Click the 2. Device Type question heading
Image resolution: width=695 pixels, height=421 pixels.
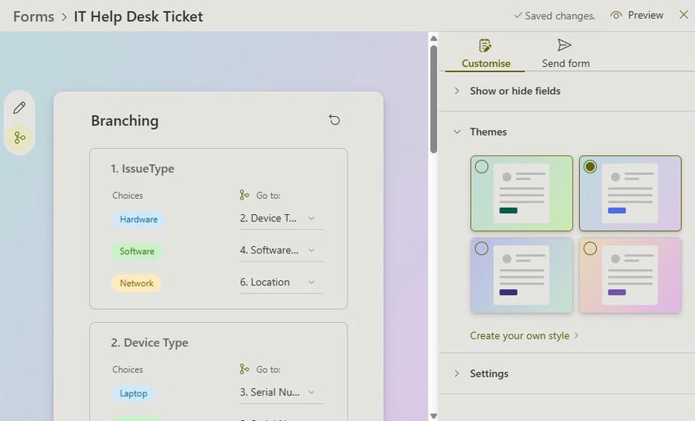pos(150,343)
